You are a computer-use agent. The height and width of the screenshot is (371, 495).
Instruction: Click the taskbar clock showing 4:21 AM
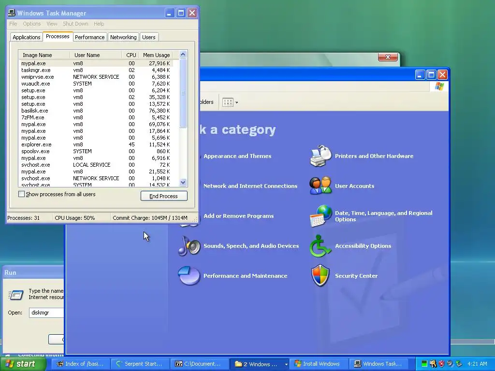477,364
